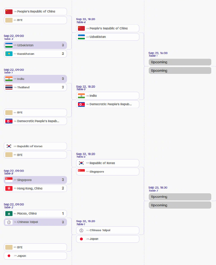The width and height of the screenshot is (216, 265).
Task: Click the Thailand flag icon
Action: tap(9, 87)
